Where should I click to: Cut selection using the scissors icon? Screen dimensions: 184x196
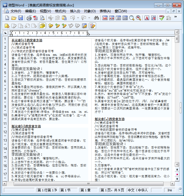(x=51, y=18)
